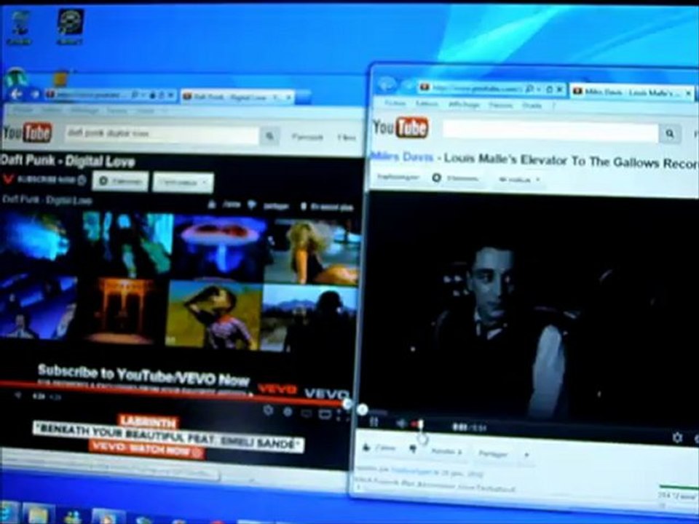This screenshot has height=524, width=699.
Task: Expand the videos dropdown in Miles Davis window
Action: 519,180
